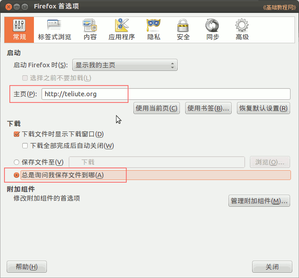
Task: Open the Privacy (隐私) mask pane
Action: click(x=154, y=30)
